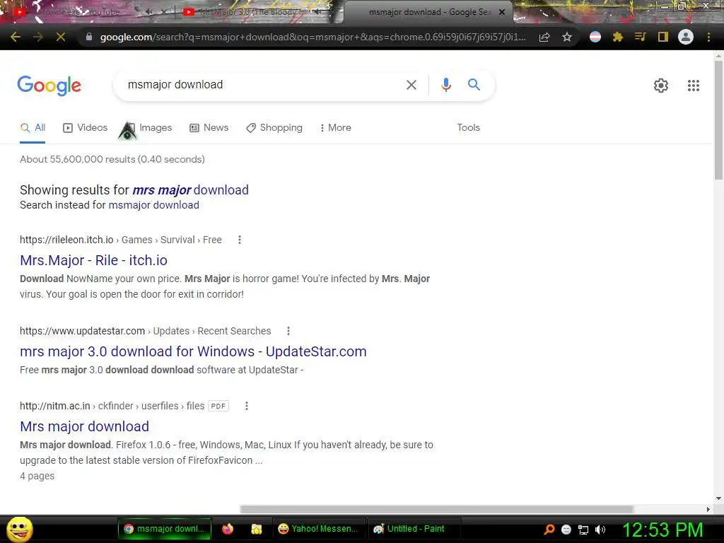The width and height of the screenshot is (724, 543).
Task: Open the media control icon
Action: (x=640, y=37)
